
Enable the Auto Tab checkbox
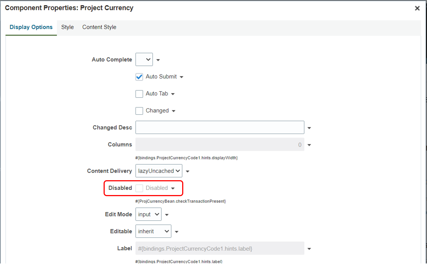click(x=139, y=94)
